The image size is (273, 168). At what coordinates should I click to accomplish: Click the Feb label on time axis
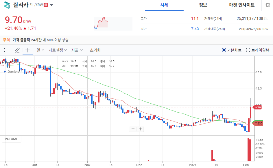tap(246, 165)
